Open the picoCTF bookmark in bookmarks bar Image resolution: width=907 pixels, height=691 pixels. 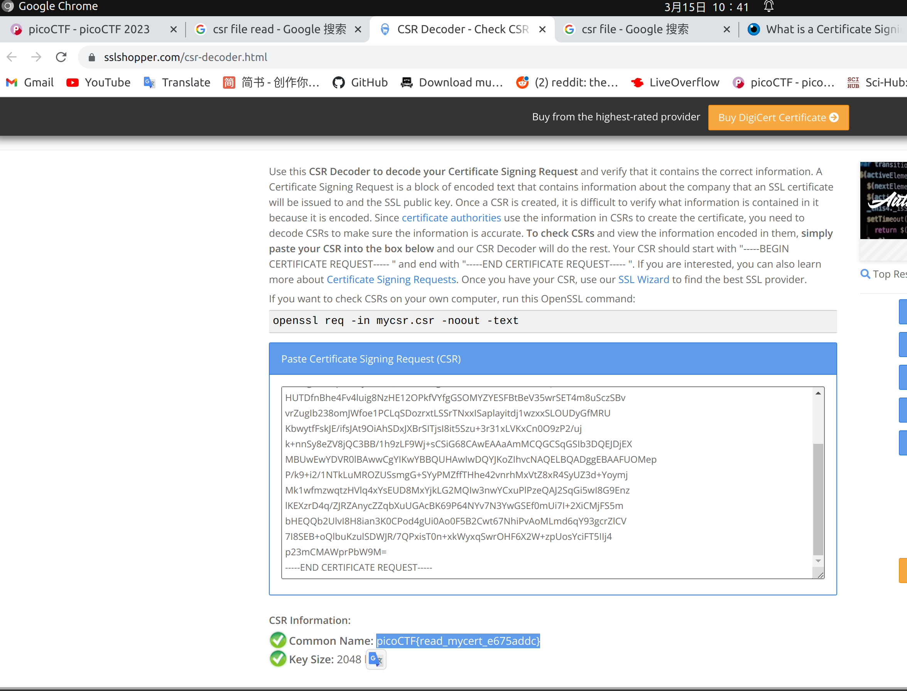click(784, 83)
